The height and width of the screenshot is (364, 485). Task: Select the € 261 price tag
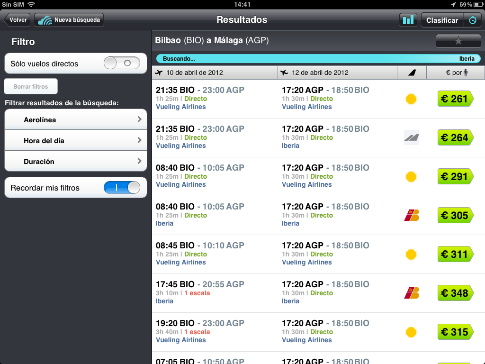coord(455,99)
